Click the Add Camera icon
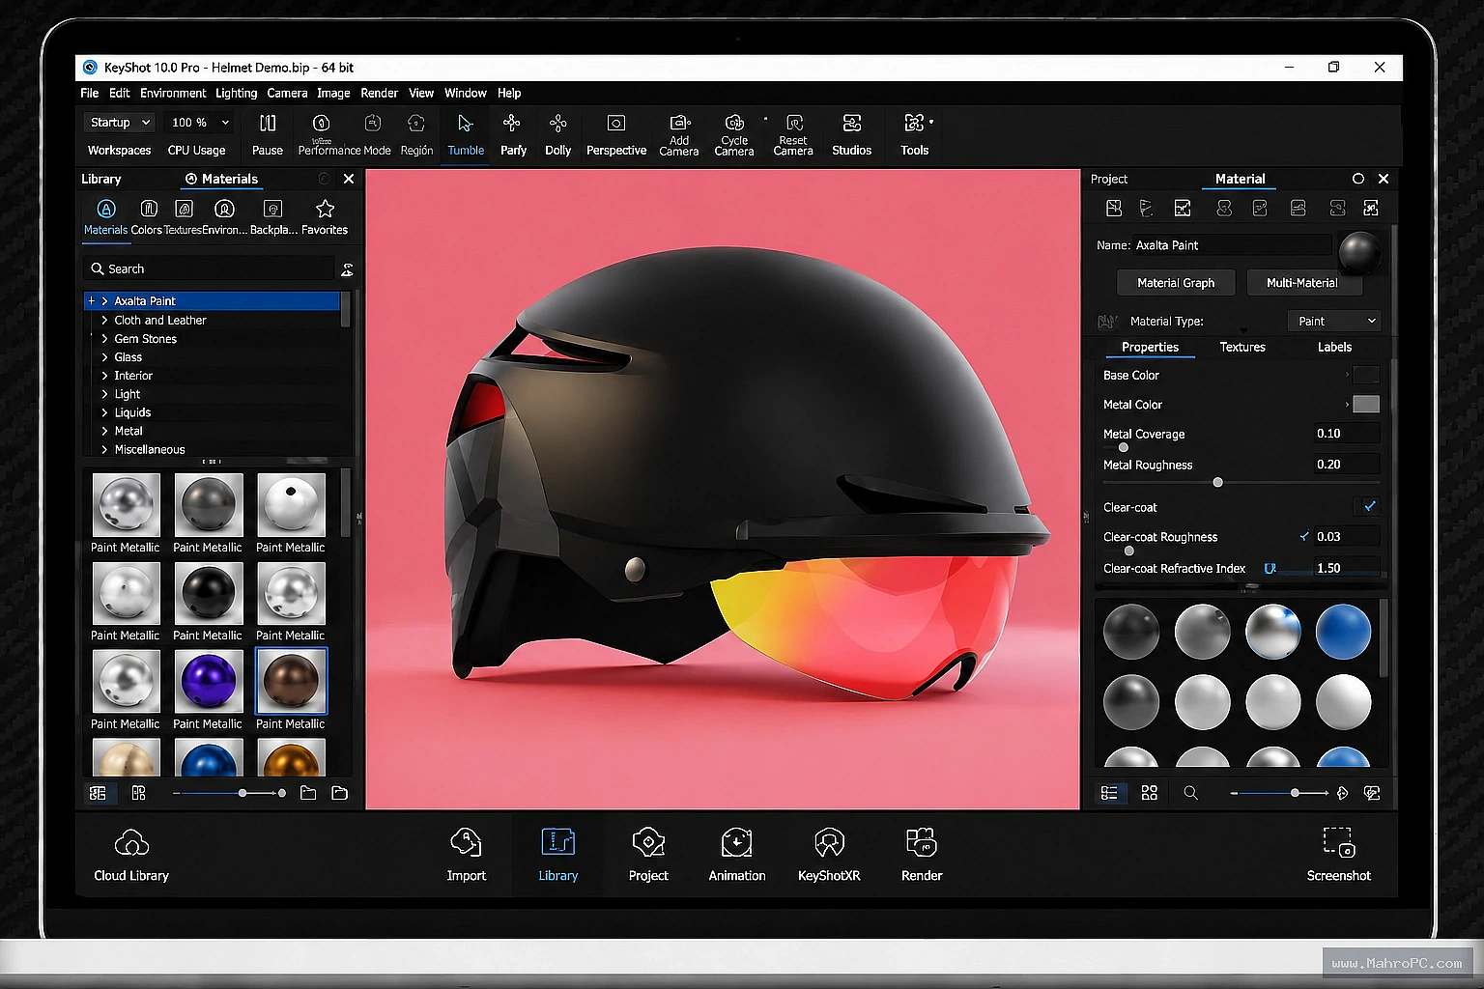 [x=680, y=123]
